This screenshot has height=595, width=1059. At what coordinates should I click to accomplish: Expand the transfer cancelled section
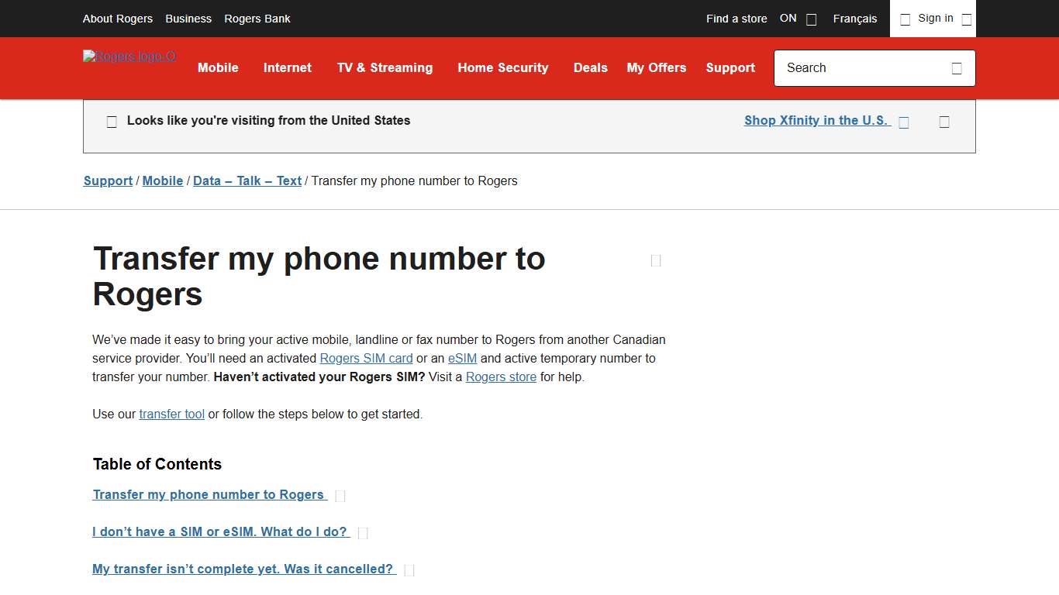pyautogui.click(x=242, y=569)
